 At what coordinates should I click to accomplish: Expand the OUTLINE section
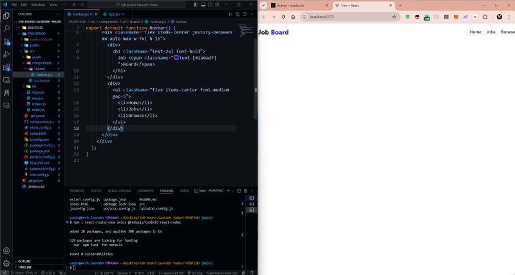[x=24, y=262]
